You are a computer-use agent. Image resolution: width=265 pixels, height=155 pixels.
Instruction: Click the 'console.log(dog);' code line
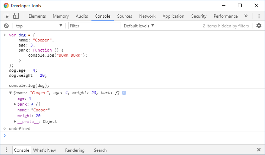[x=29, y=85]
